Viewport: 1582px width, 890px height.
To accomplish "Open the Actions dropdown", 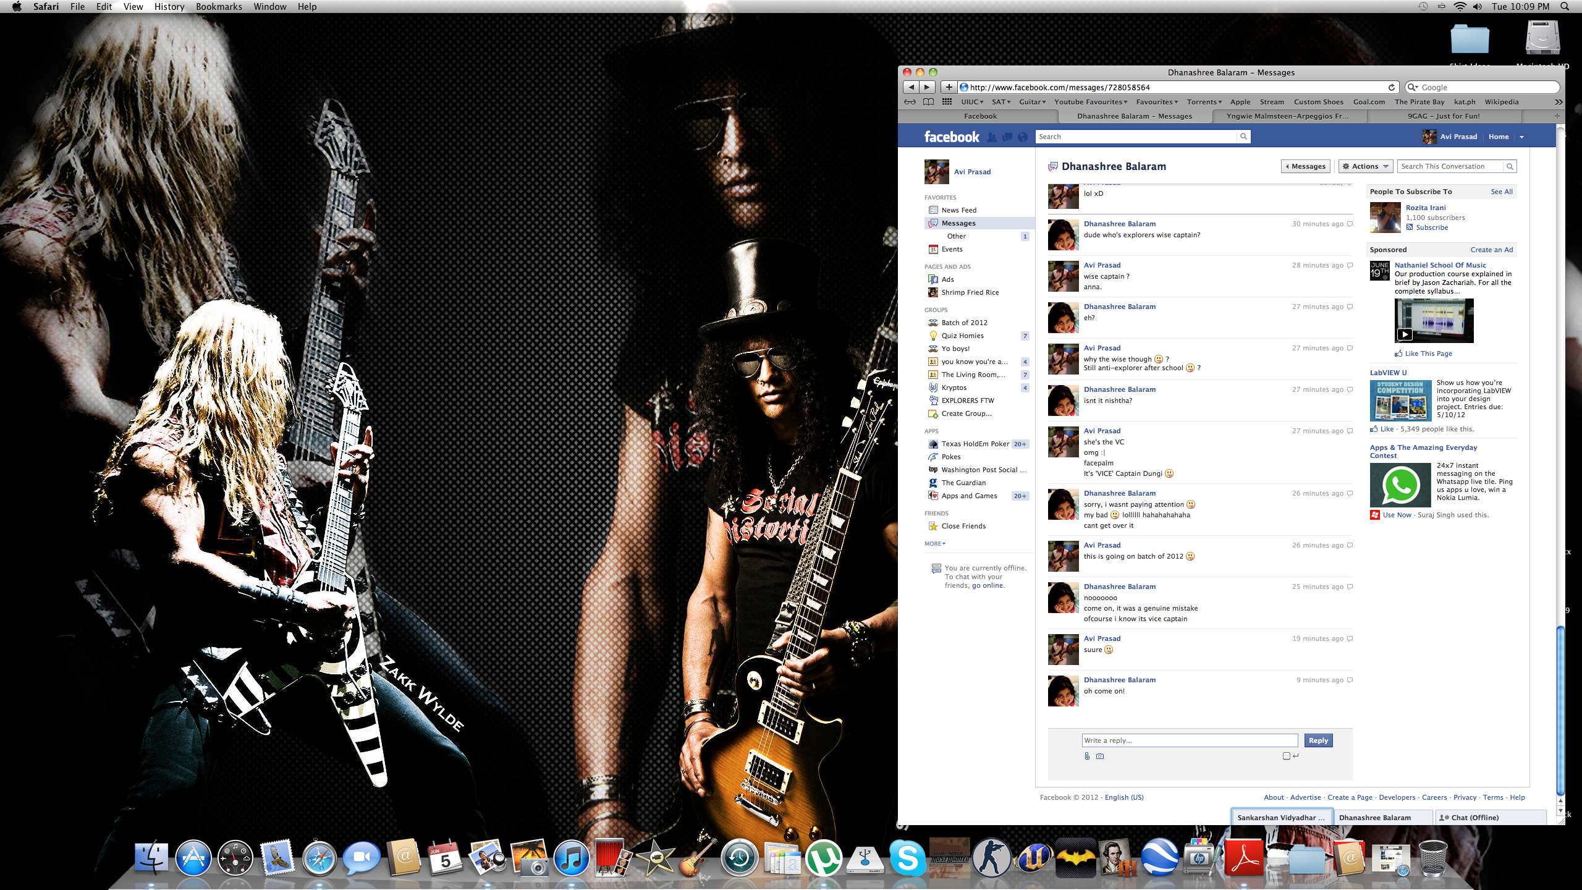I will tap(1366, 166).
